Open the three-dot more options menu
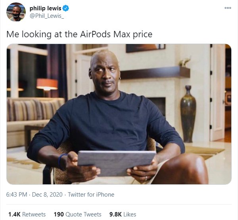The image size is (238, 220). pos(228,8)
